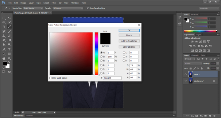221x118 pixels.
Task: Open the Timeline tab
Action: point(29,116)
